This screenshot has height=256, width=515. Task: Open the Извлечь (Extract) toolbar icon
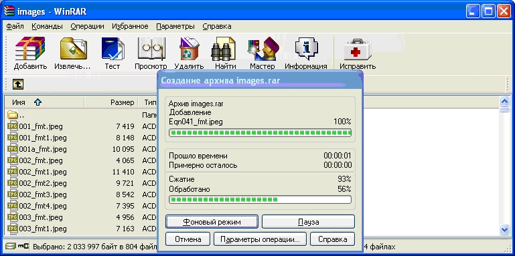click(72, 53)
